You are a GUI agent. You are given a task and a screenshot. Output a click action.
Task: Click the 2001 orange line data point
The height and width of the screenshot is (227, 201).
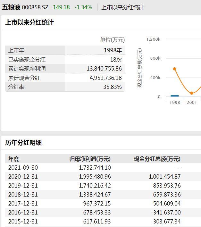[192, 93]
